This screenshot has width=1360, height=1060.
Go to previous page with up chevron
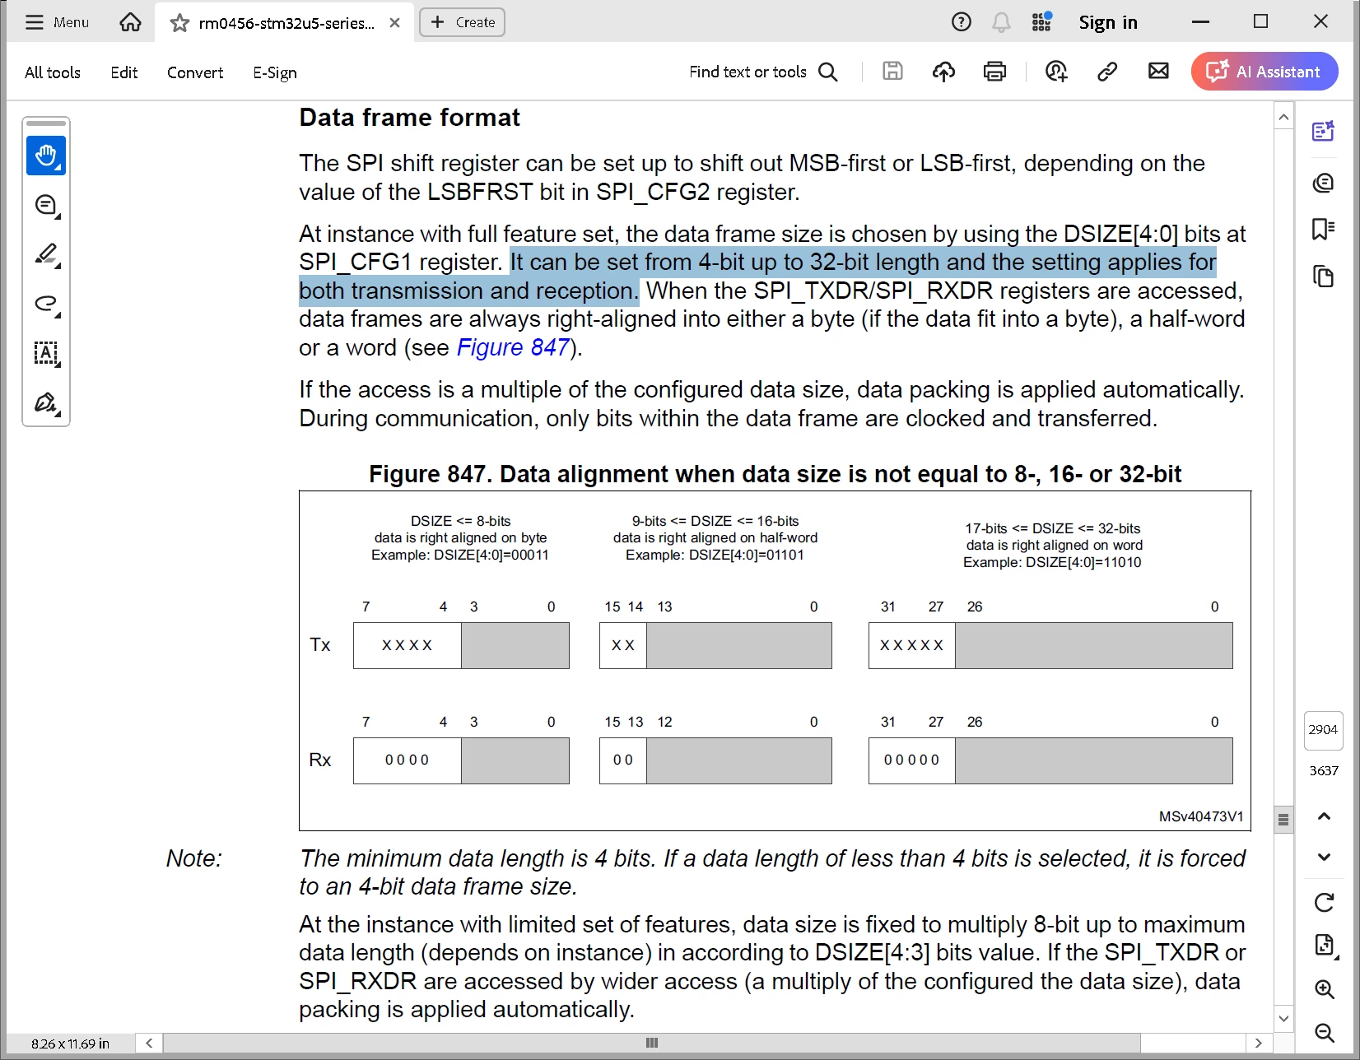[x=1324, y=816]
